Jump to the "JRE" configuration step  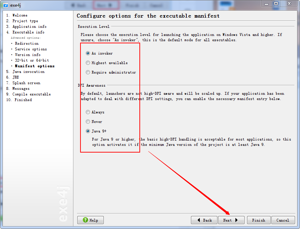(x=16, y=77)
